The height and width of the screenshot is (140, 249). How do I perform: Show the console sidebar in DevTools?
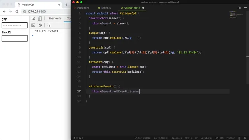[33, 25]
